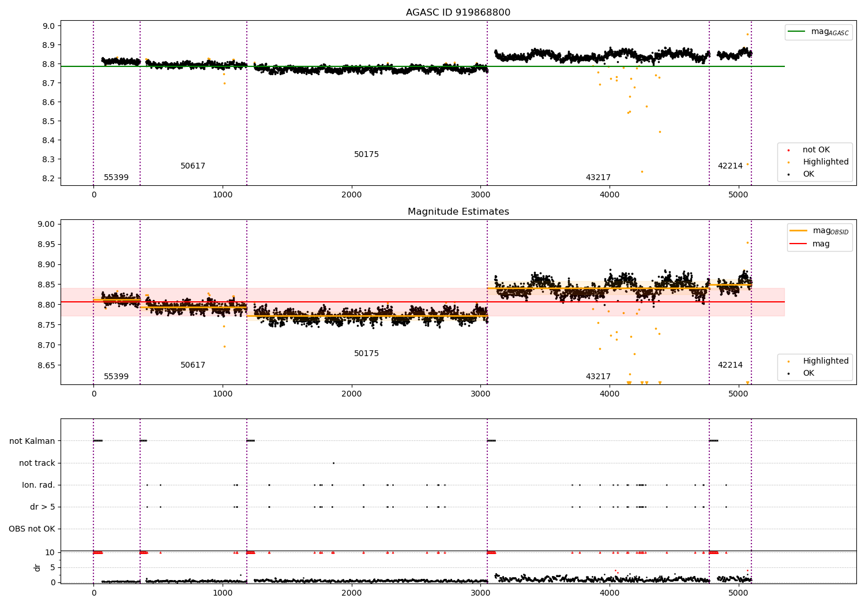Click 'Highlighted' legend entry in top plot
Viewport: 865px width, 606px height.
point(826,162)
